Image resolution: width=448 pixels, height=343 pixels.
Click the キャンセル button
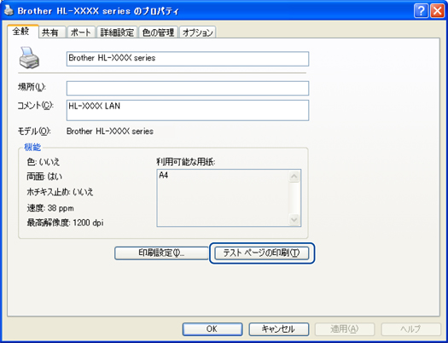278,329
